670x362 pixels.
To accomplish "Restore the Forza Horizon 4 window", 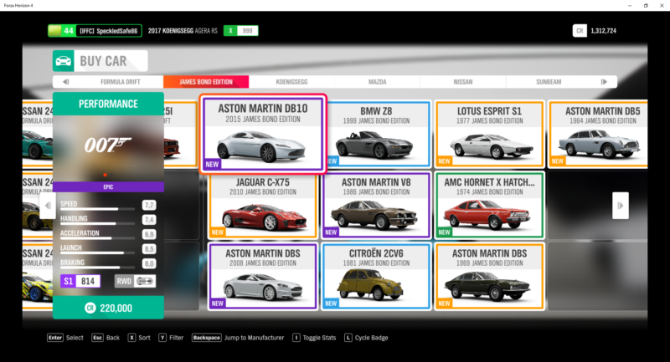I will tap(646, 6).
